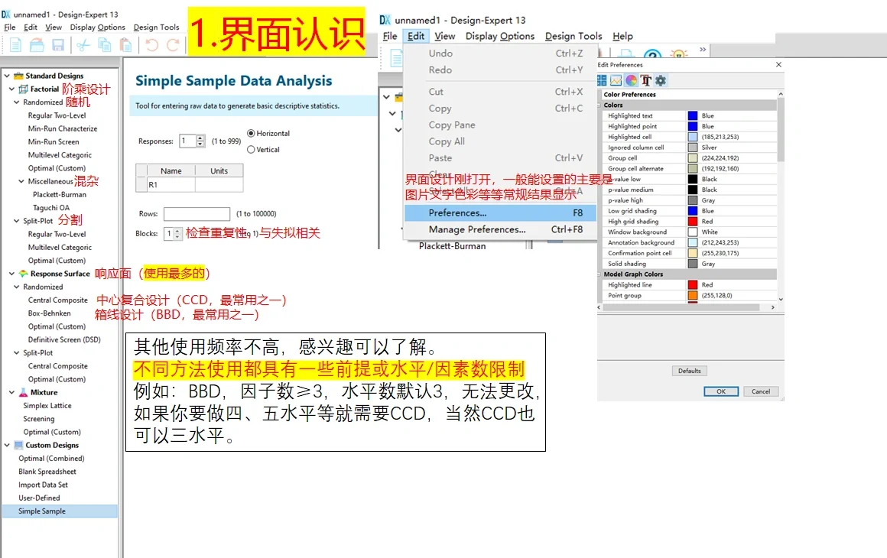Choose Preferences... from the Edit menu
The height and width of the screenshot is (558, 887).
coord(501,213)
